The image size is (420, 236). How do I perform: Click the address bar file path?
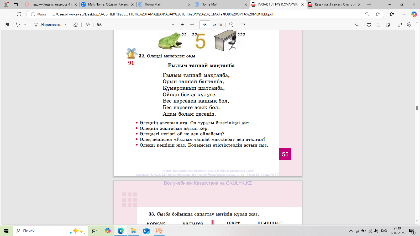tap(163, 14)
